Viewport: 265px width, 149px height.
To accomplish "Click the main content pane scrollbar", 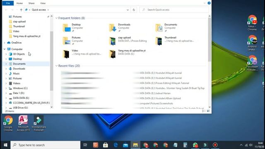I will [x=210, y=40].
